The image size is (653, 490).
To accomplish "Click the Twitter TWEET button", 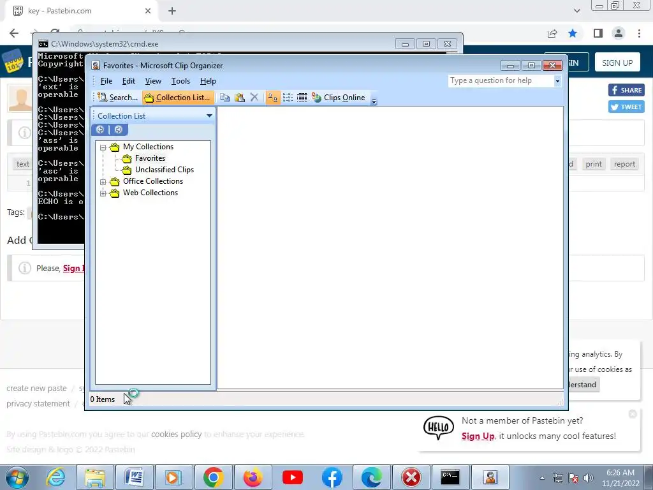I will [626, 107].
